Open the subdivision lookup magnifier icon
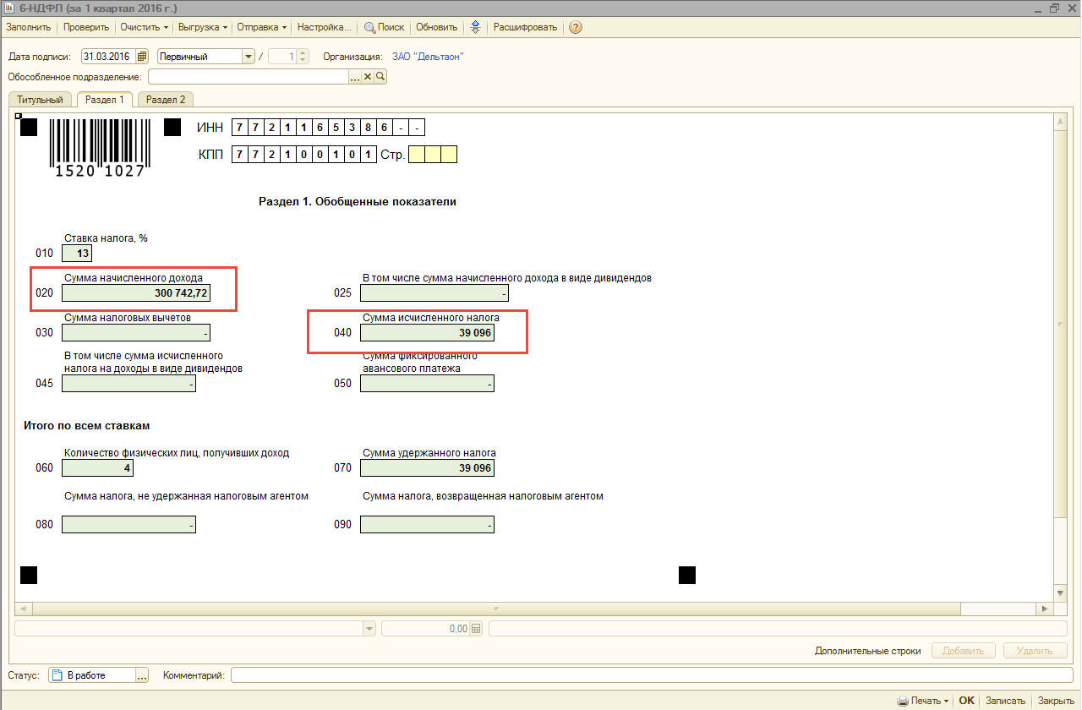The image size is (1082, 710). point(380,77)
